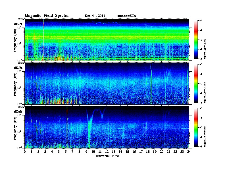Click the Universal Time tick label 7

click(72, 152)
